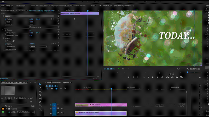Select the Type tool

(40, 109)
